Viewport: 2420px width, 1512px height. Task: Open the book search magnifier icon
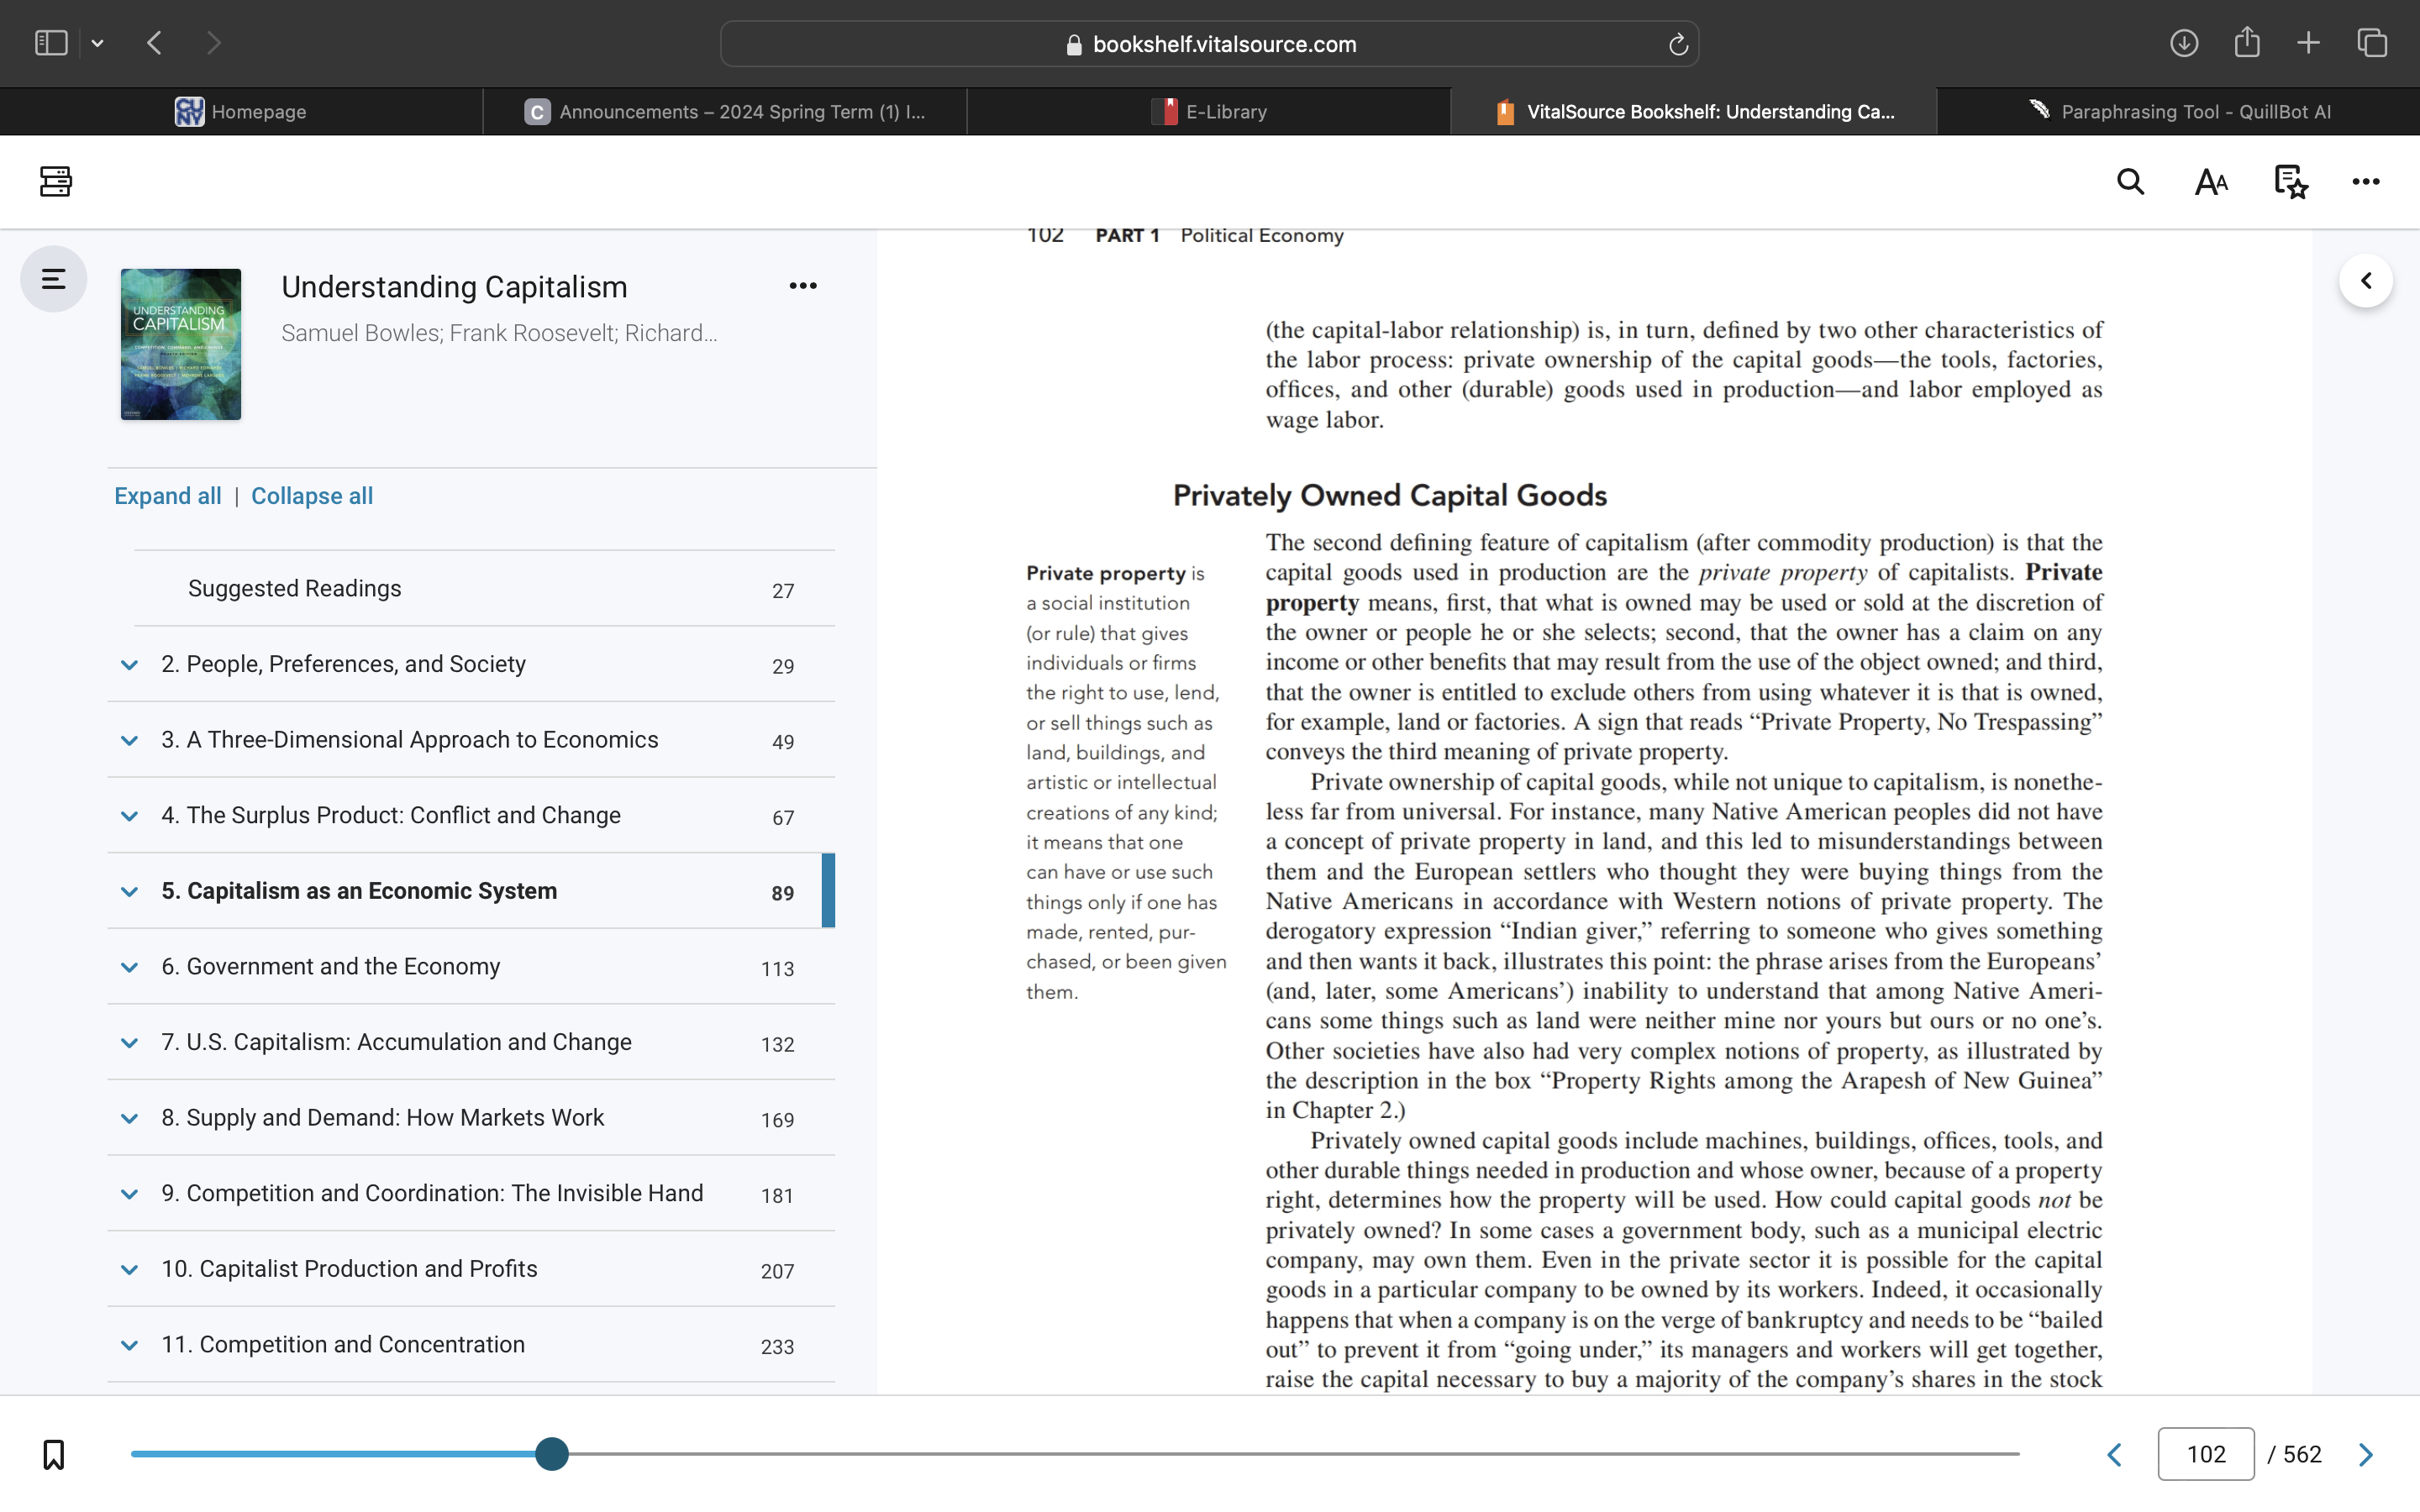(2130, 182)
